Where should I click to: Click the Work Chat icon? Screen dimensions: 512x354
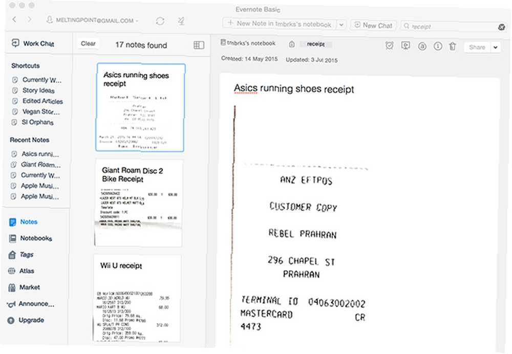[15, 43]
